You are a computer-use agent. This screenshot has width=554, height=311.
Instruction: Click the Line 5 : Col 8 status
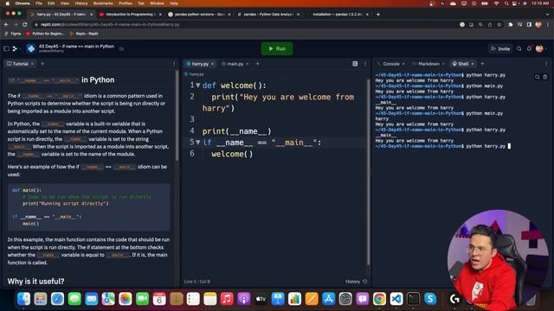(197, 282)
